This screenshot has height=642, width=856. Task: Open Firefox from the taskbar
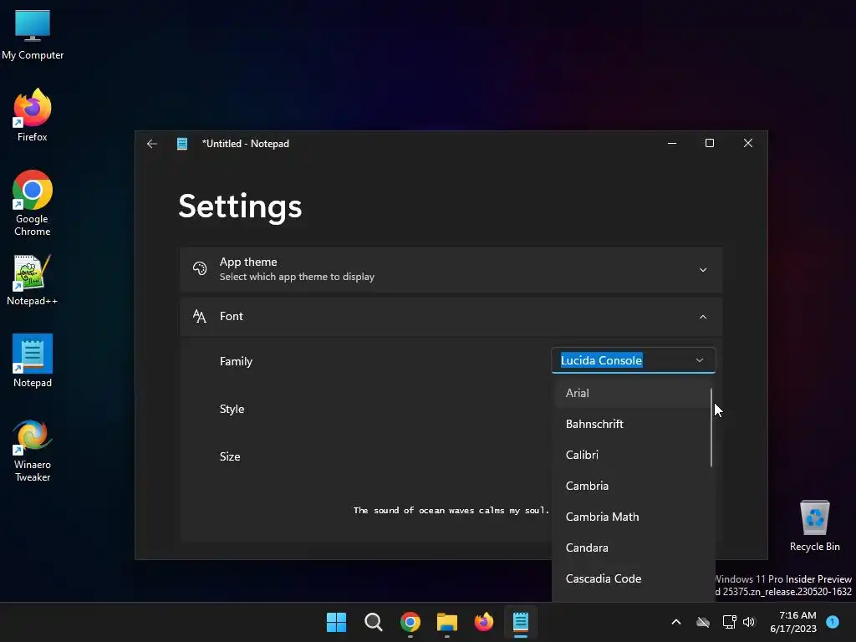(x=484, y=622)
